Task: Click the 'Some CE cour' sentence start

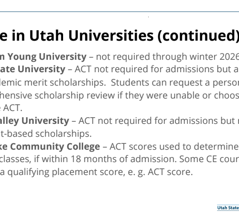Action: [x=209, y=159]
